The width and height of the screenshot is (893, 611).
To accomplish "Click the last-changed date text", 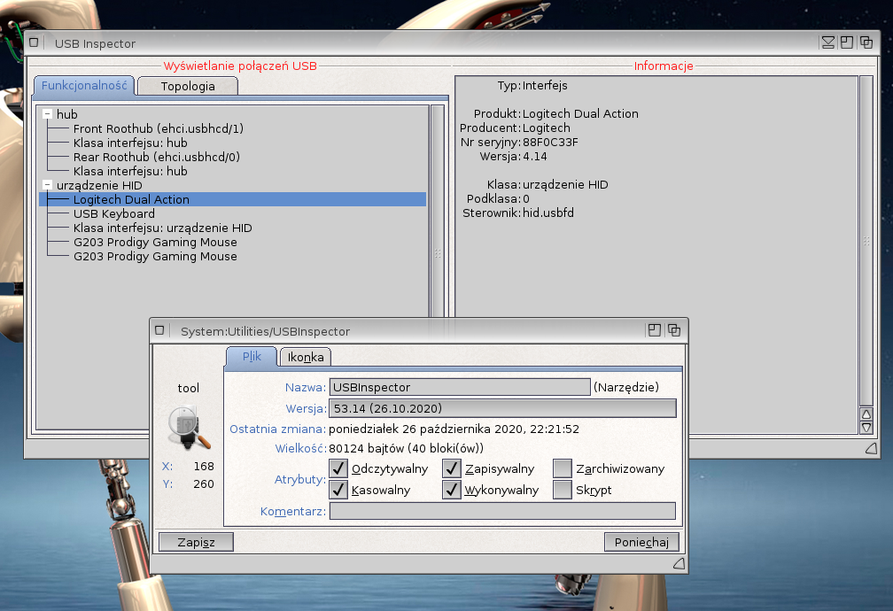I will pyautogui.click(x=454, y=429).
